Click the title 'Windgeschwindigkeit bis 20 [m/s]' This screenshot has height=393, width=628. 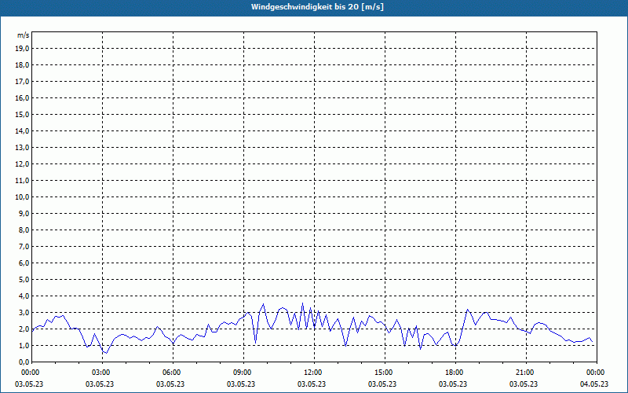pos(317,7)
